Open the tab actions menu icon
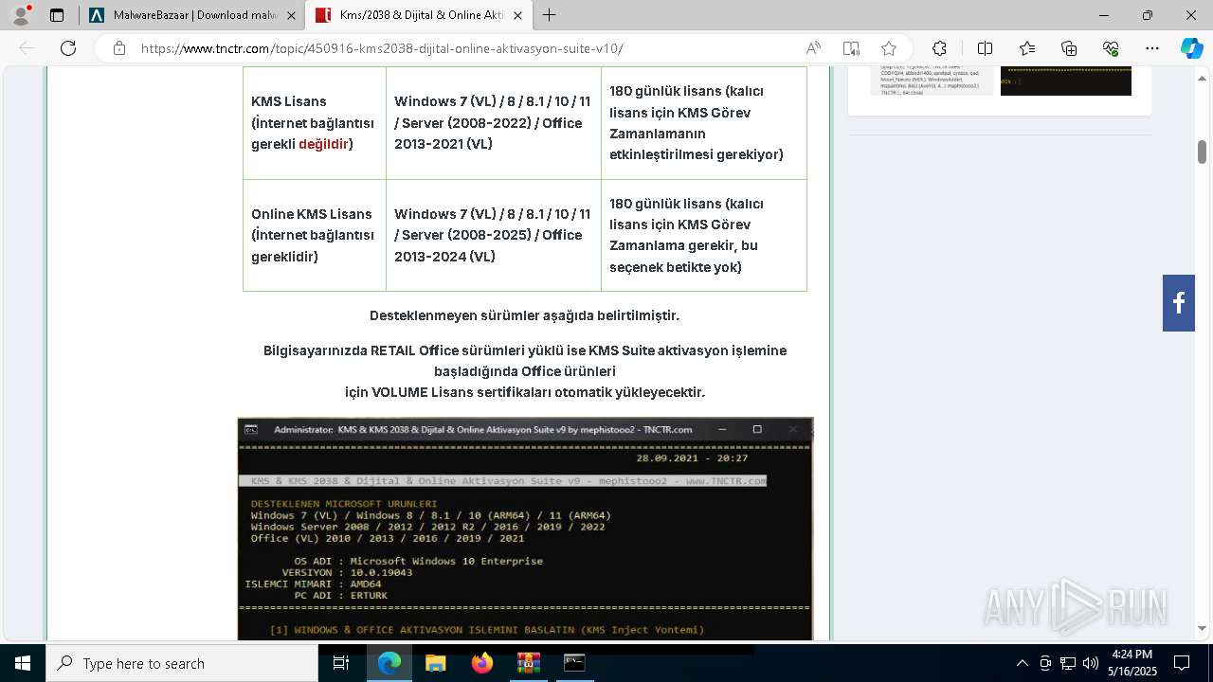 [x=57, y=15]
